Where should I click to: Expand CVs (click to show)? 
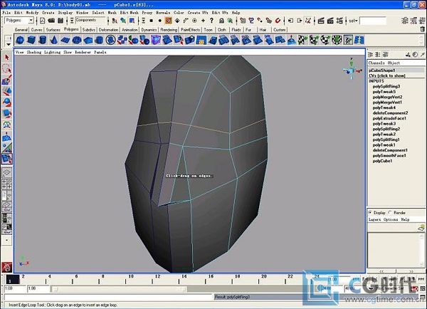click(x=387, y=75)
